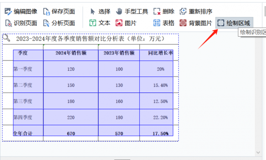Click the Delete (删除) area tool
This screenshot has height=160, width=266.
click(x=164, y=12)
